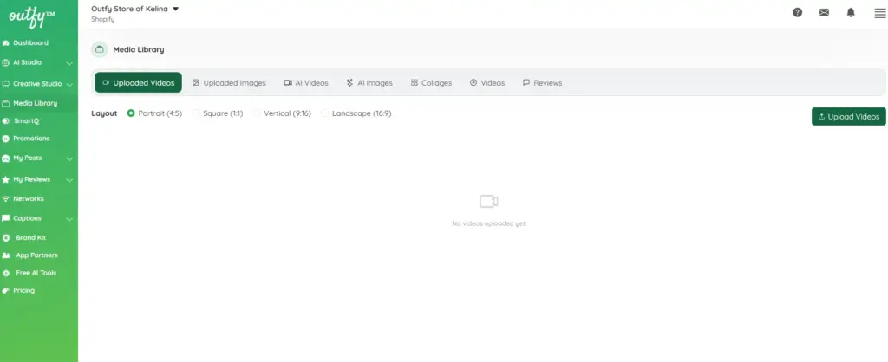The width and height of the screenshot is (888, 362).
Task: Click the Creative Studio sidebar icon
Action: click(x=6, y=84)
